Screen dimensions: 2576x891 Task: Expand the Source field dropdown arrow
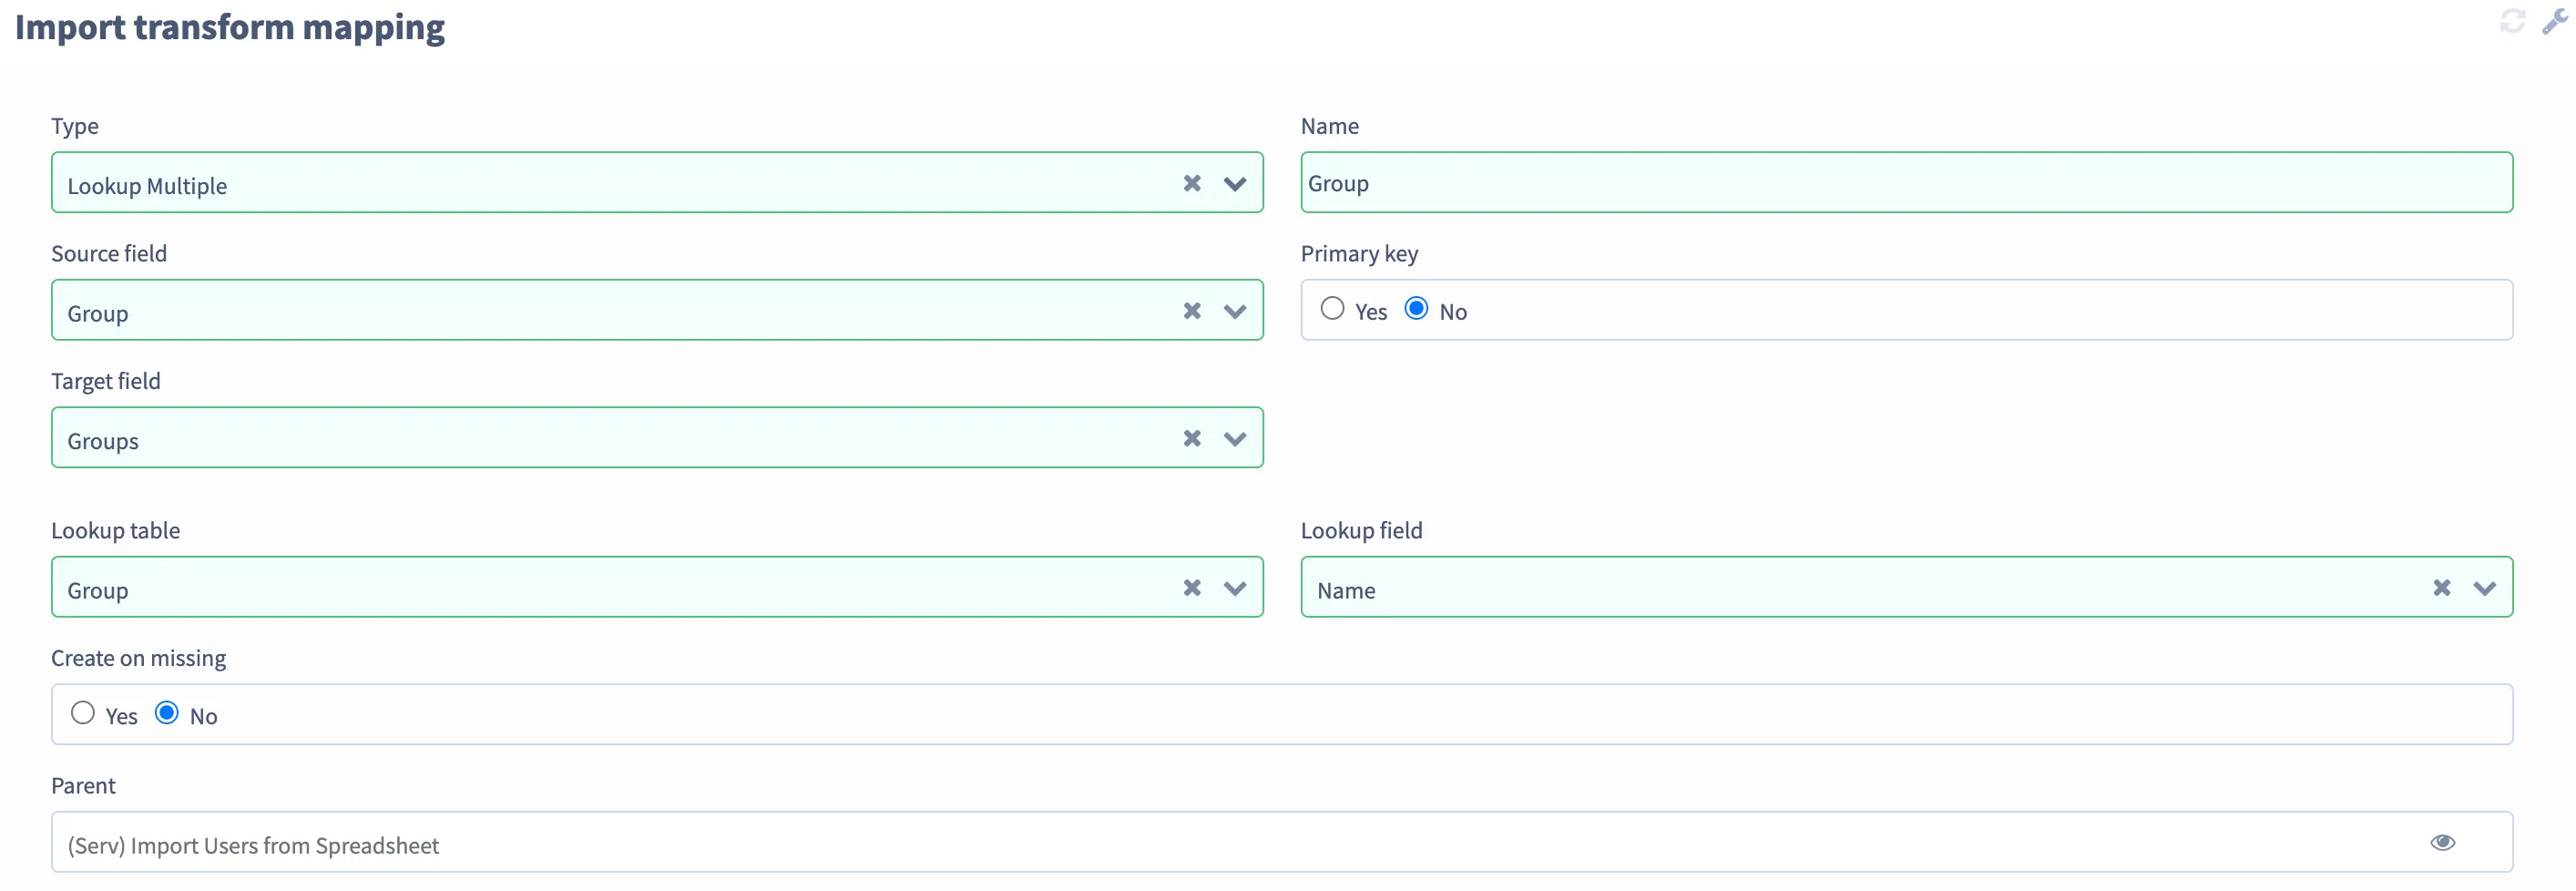point(1235,312)
